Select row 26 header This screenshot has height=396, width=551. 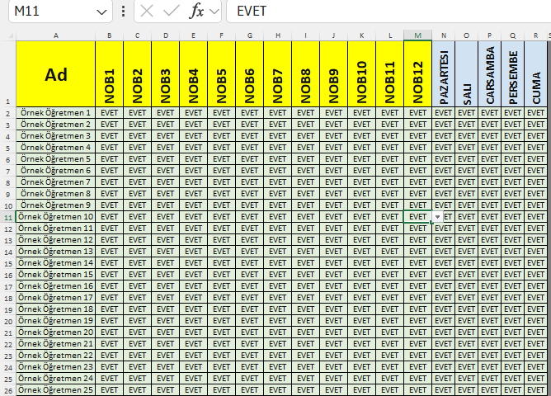click(8, 390)
